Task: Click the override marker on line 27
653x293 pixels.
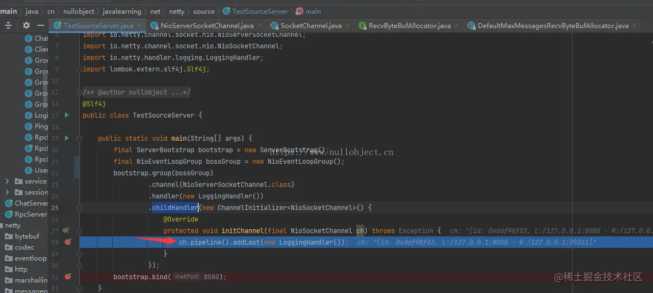Action: click(x=66, y=230)
